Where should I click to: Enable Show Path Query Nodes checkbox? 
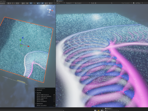[54, 96]
